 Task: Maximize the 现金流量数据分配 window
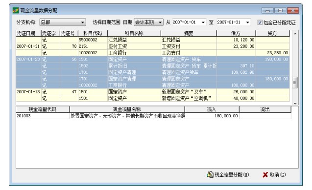click(x=280, y=11)
